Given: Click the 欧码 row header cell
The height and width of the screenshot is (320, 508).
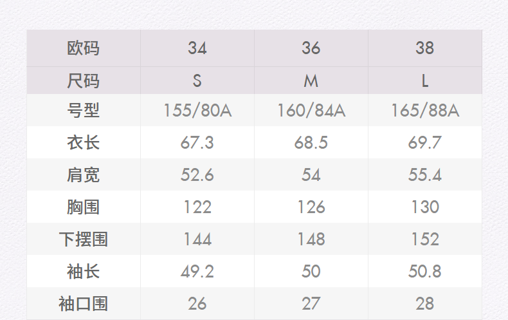Looking at the screenshot, I should [84, 48].
